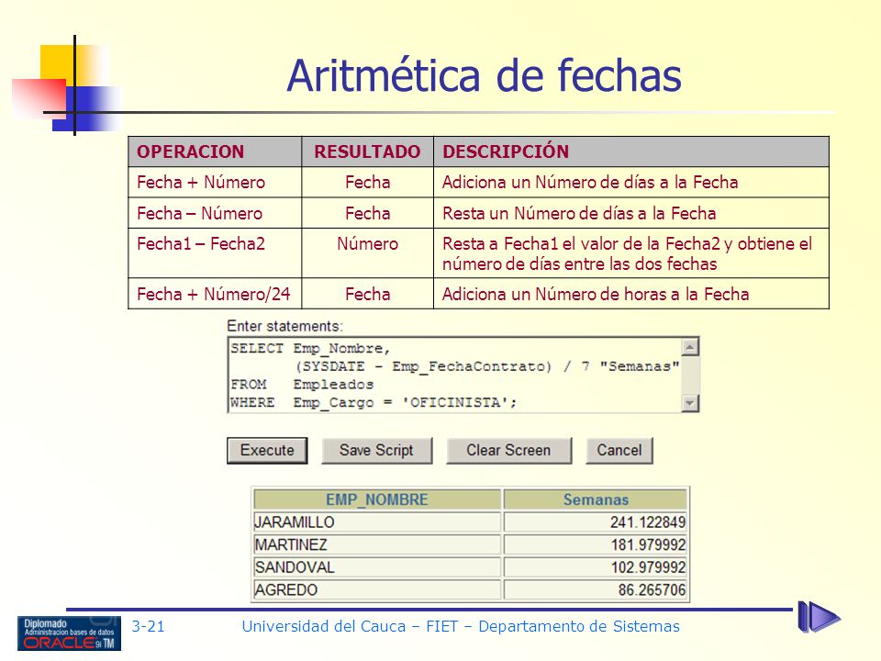Image resolution: width=881 pixels, height=661 pixels.
Task: Click the next slide arrow icon
Action: [820, 617]
